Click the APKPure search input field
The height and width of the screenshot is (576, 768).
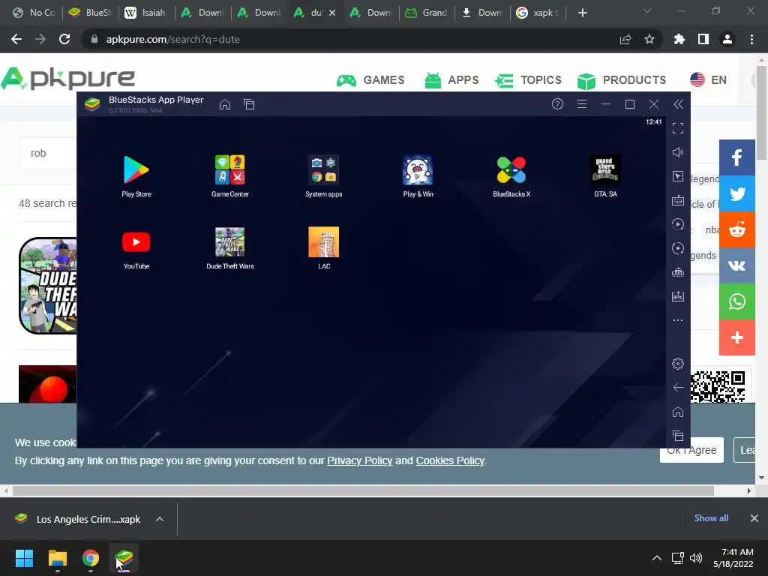coord(48,153)
